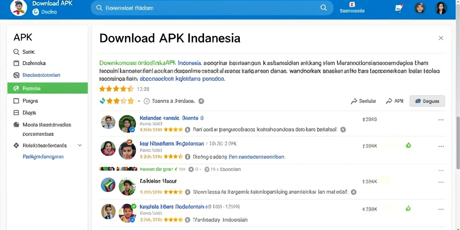This screenshot has height=230, width=460.
Task: Open the more options dots on the Kaldelen Maour row
Action: coord(441,182)
